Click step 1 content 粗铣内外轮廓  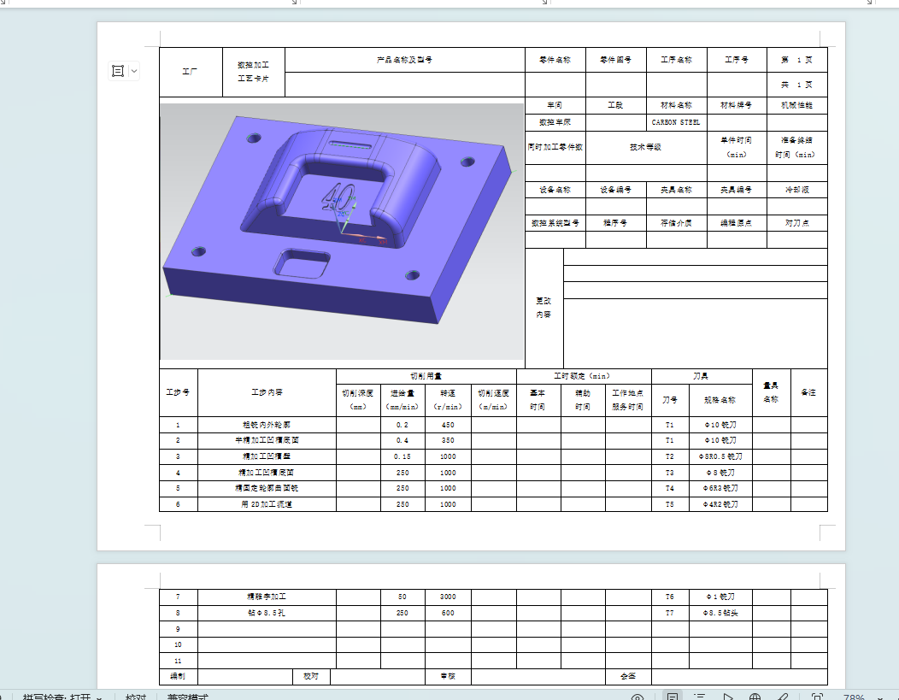click(x=267, y=425)
